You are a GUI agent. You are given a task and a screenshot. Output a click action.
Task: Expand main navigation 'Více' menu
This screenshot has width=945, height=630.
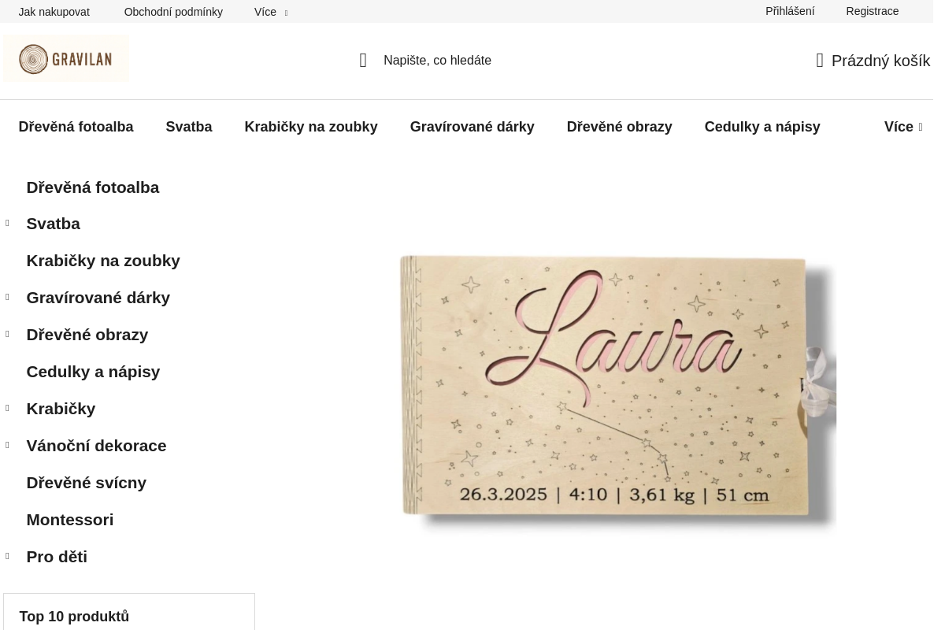click(x=903, y=127)
